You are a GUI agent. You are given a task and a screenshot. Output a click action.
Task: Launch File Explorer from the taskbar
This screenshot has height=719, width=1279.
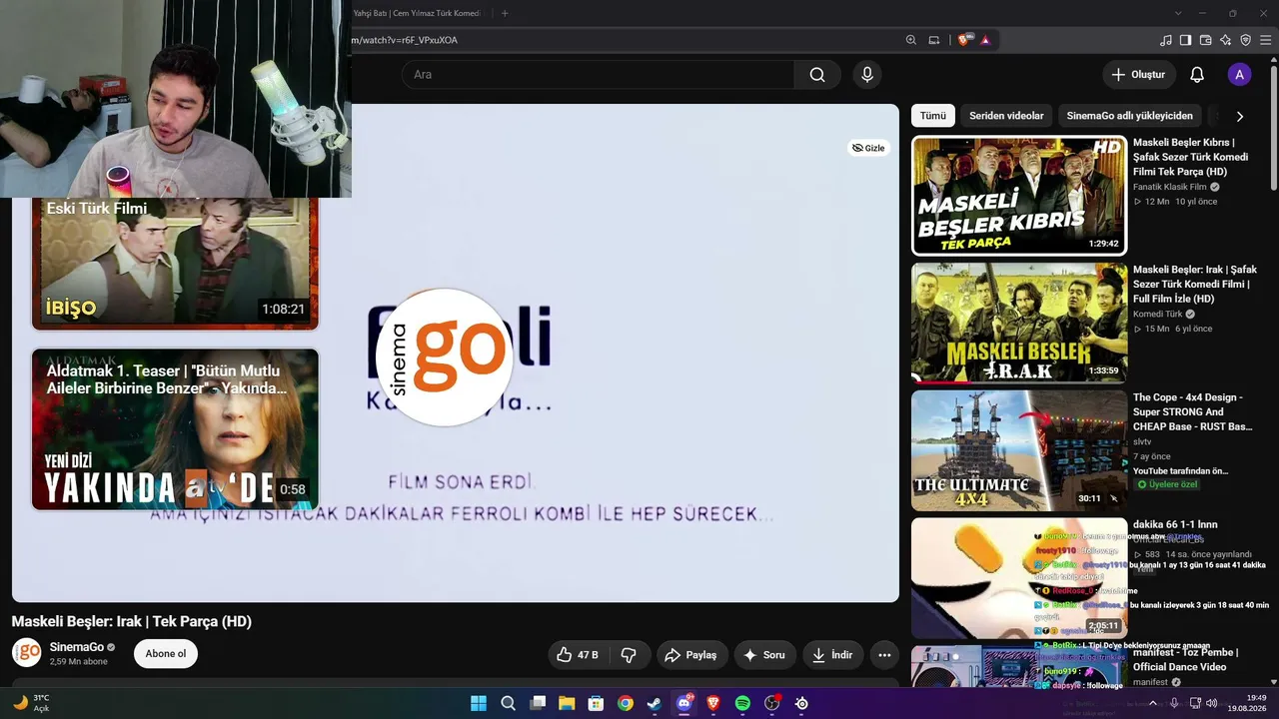[x=567, y=703]
